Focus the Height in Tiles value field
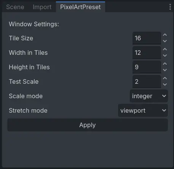 point(147,67)
